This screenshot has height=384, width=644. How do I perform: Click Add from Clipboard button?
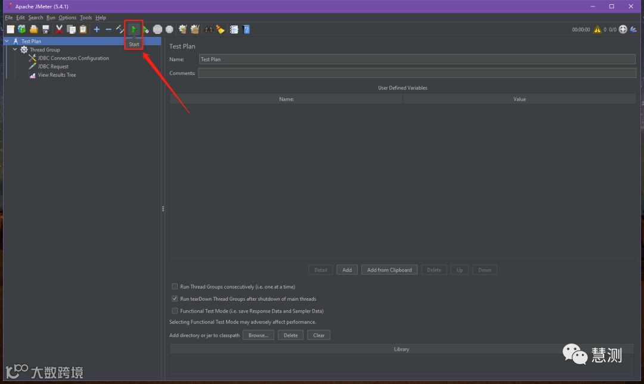tap(389, 270)
